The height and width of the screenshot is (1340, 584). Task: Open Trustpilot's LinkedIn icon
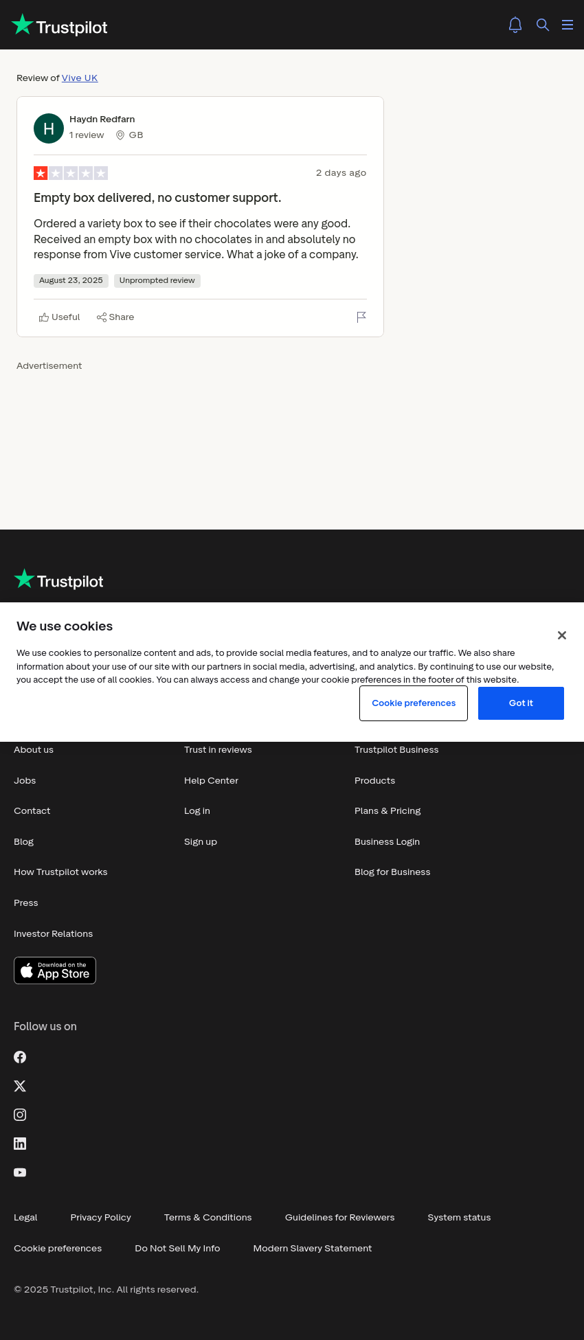pyautogui.click(x=20, y=1144)
